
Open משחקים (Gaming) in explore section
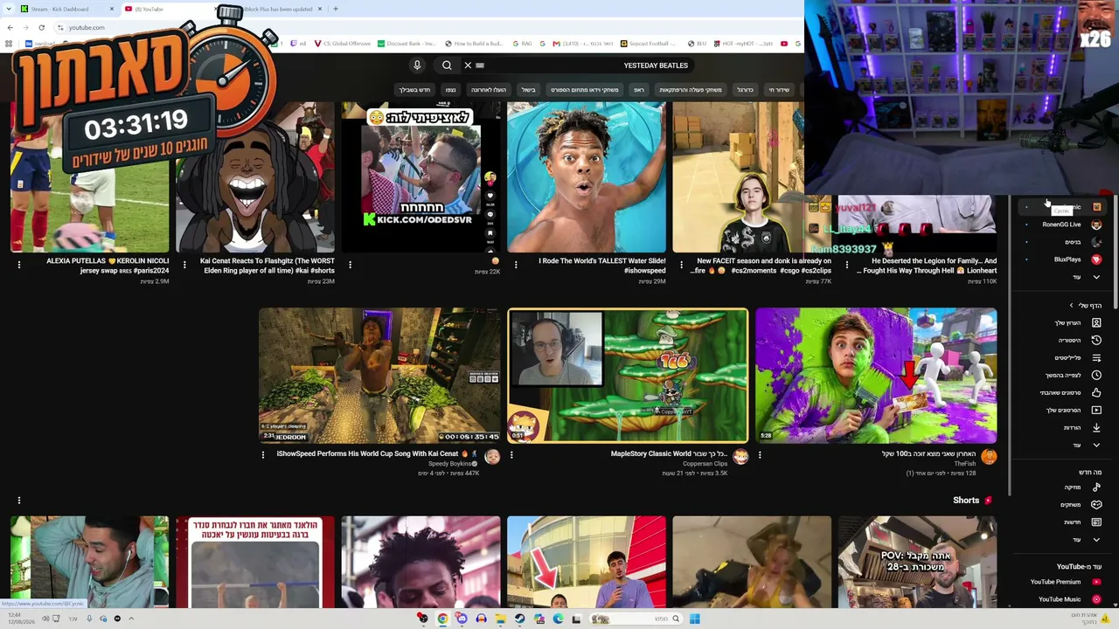(1062, 505)
